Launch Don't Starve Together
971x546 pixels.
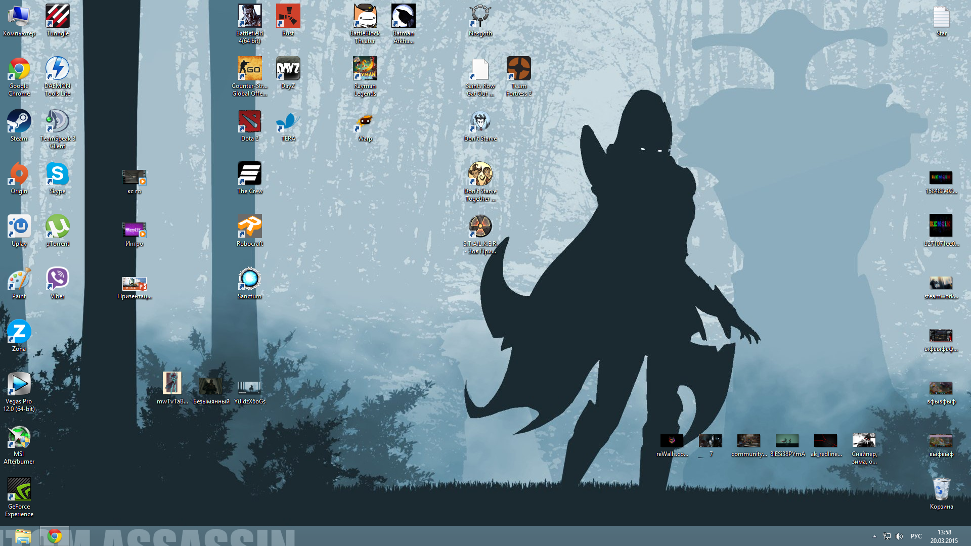(480, 181)
